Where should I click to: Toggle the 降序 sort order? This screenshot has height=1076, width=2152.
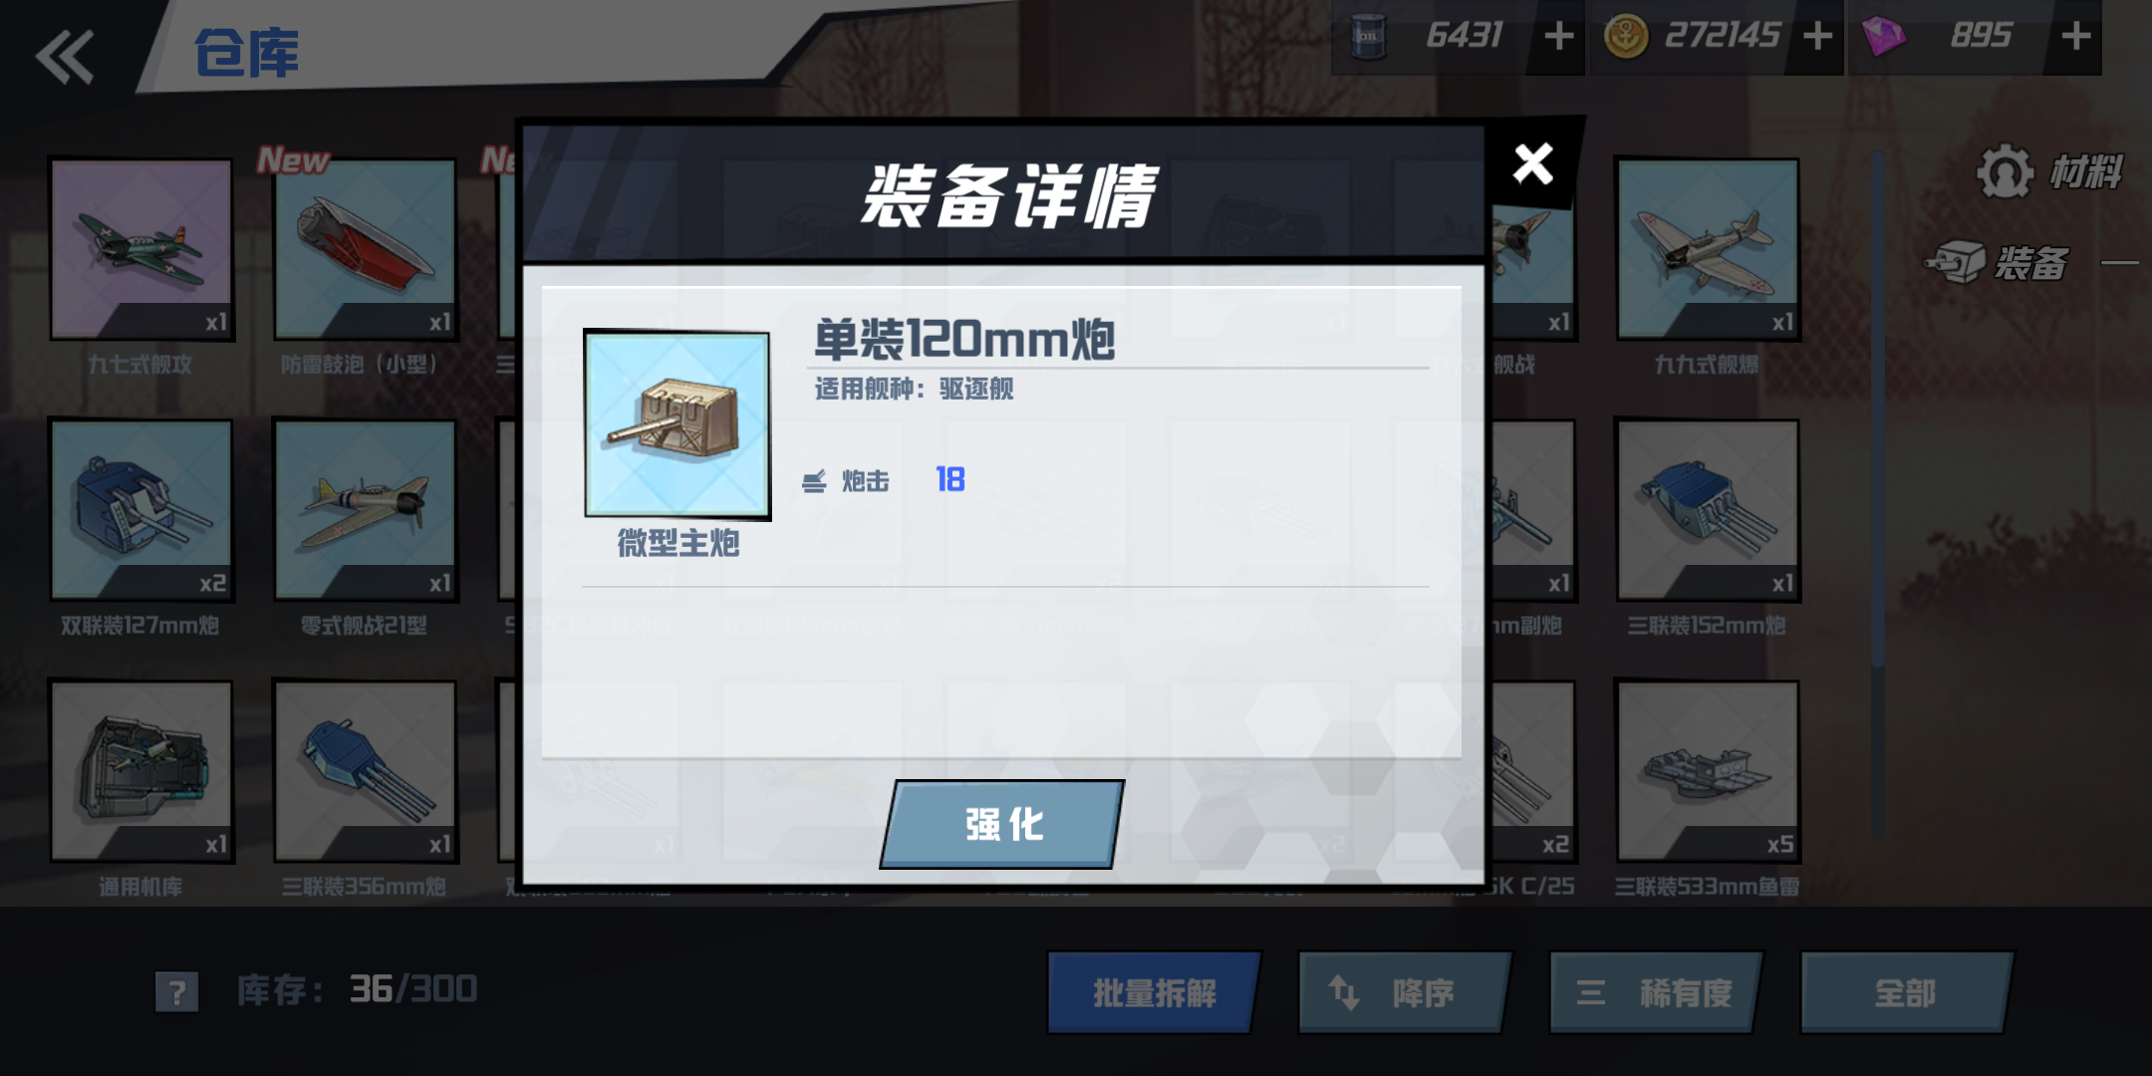(1405, 992)
